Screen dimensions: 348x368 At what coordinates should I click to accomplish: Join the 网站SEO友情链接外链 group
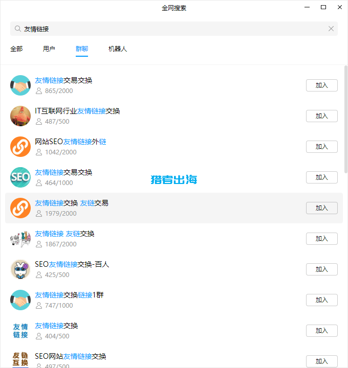pyautogui.click(x=322, y=147)
